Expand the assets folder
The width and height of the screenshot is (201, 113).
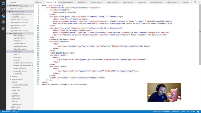(14, 77)
